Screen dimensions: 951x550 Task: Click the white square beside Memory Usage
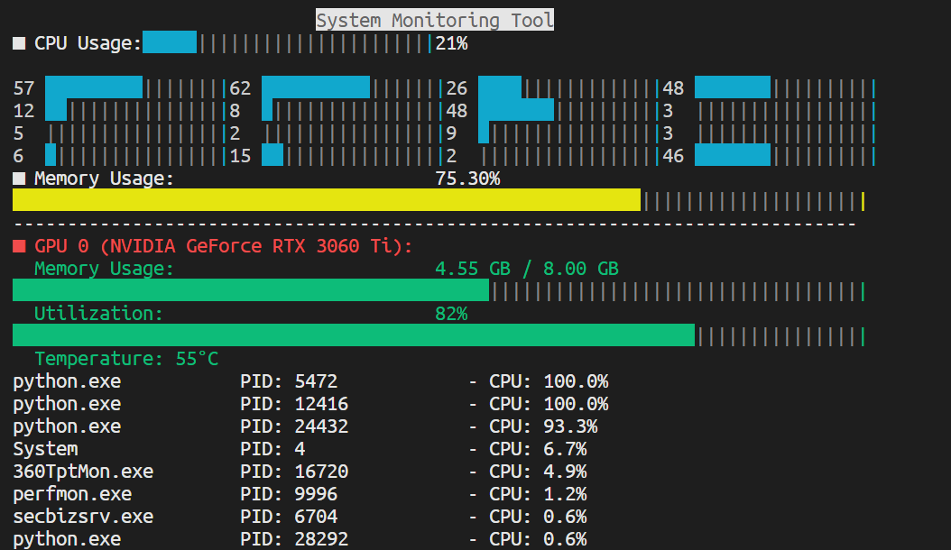[x=19, y=179]
